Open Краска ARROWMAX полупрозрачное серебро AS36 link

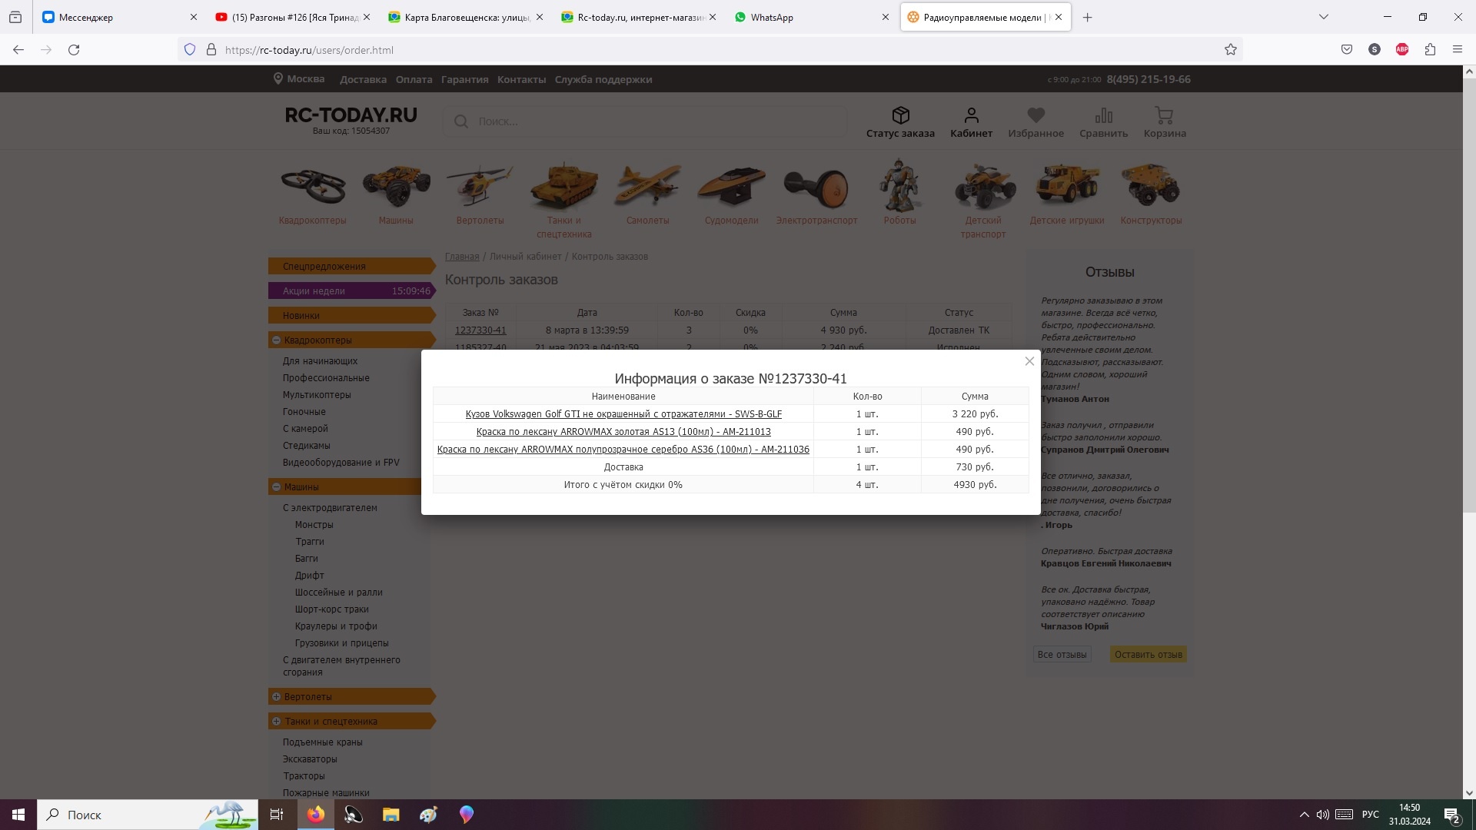coord(623,450)
